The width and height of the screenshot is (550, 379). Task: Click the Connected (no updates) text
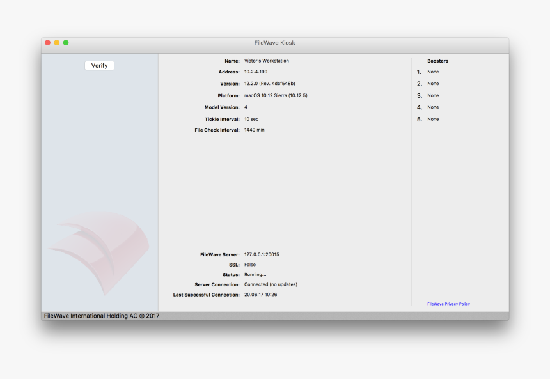point(271,284)
